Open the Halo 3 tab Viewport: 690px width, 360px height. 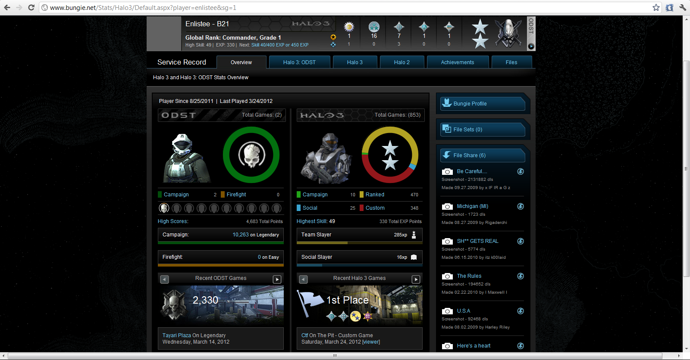click(355, 62)
